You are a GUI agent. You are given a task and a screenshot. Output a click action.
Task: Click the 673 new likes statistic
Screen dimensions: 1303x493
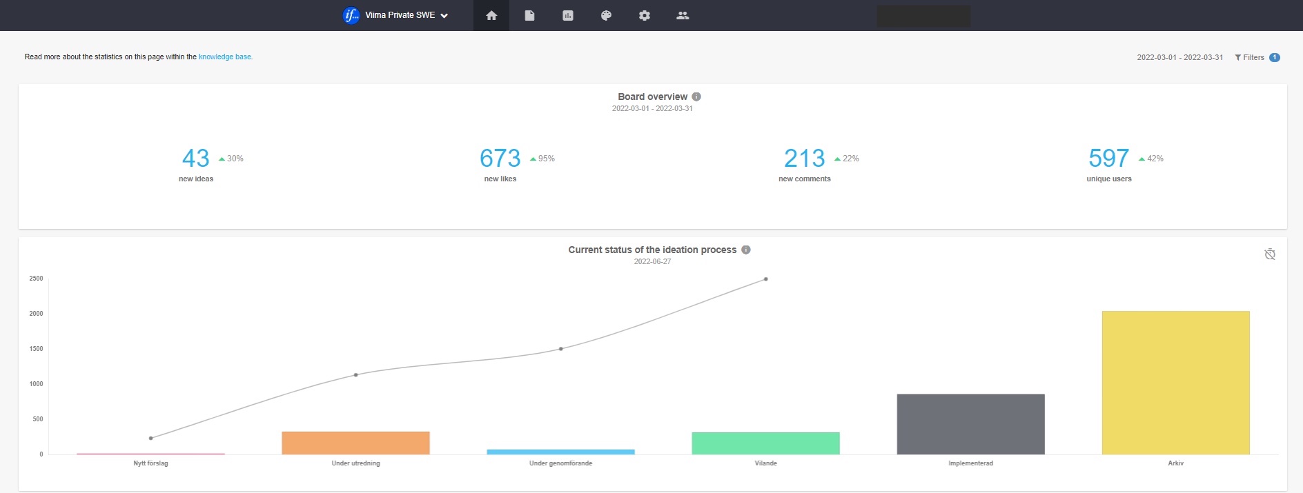tap(500, 159)
